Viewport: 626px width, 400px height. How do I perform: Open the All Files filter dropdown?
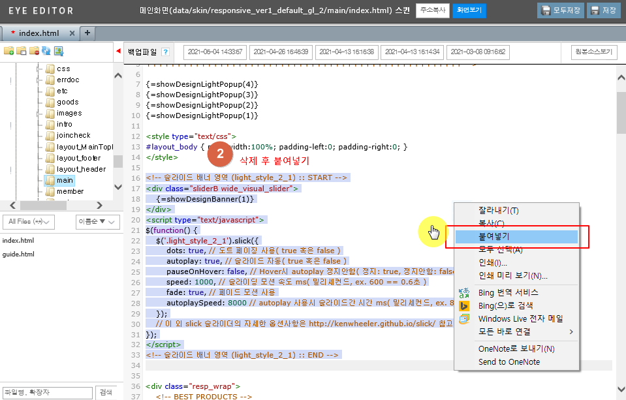[x=29, y=222]
